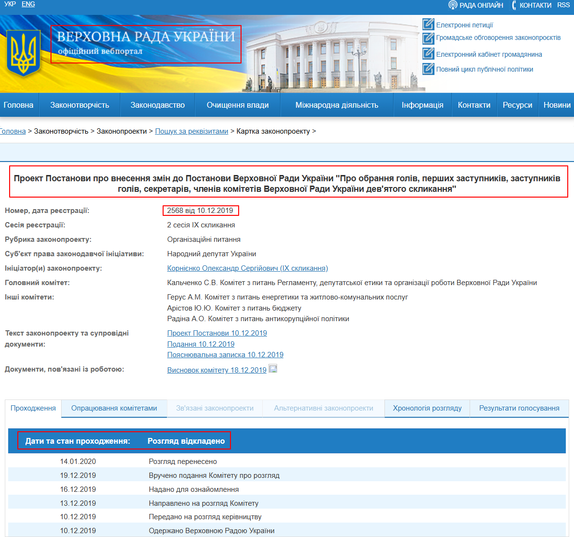
Task: Click Герус А.М. energy committee line
Action: [x=287, y=297]
